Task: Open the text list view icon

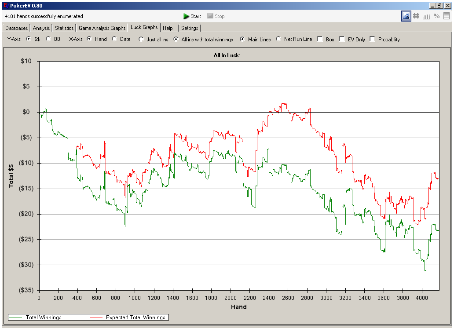Action: tap(447, 16)
